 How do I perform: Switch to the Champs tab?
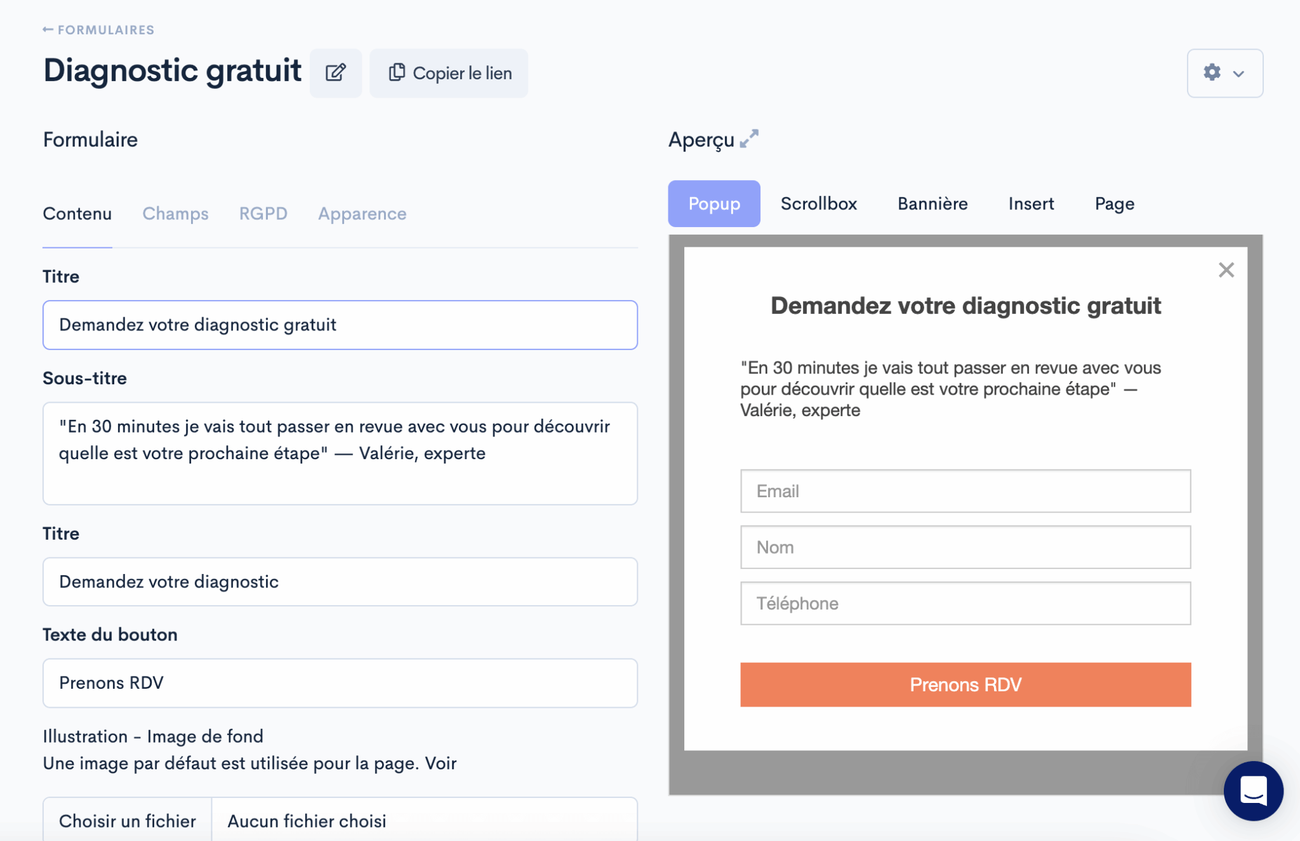pyautogui.click(x=175, y=214)
